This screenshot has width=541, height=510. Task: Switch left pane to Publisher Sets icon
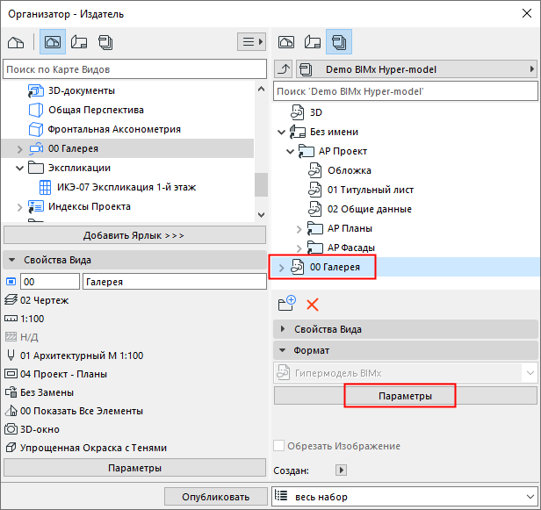[x=105, y=42]
